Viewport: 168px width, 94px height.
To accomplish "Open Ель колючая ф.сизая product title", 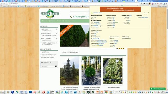I will coord(70,88).
